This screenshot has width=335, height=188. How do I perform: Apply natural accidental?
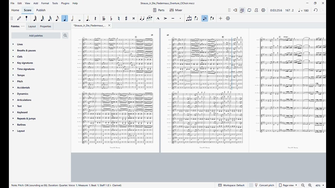click(x=119, y=19)
